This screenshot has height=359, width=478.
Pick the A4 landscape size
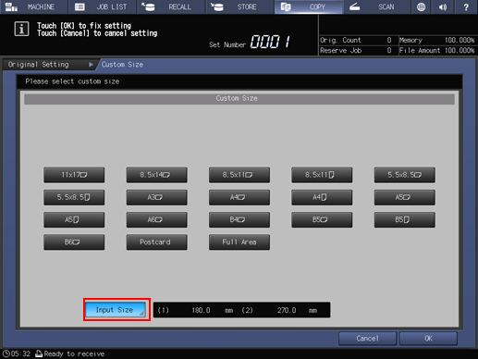(239, 197)
